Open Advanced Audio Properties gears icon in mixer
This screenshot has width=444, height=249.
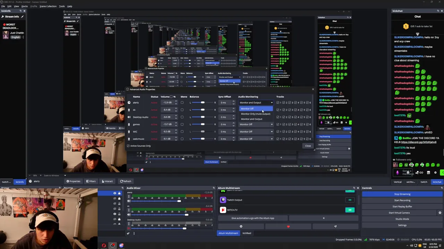(128, 233)
